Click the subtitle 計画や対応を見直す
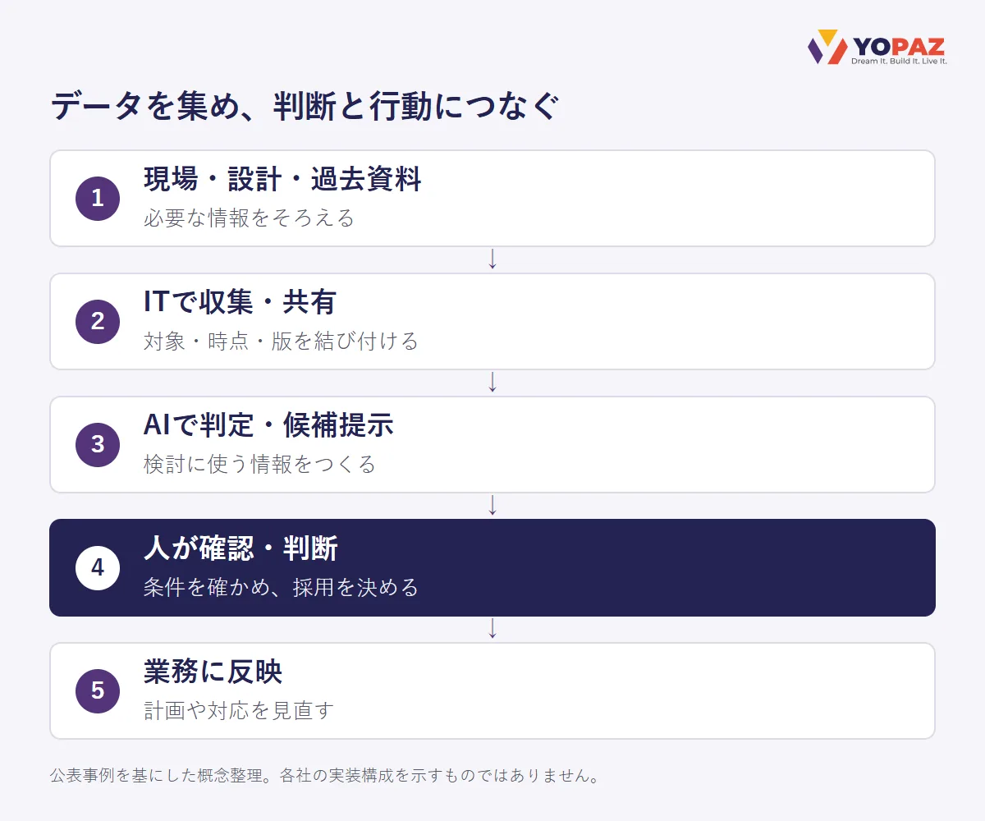This screenshot has height=821, width=985. [x=238, y=710]
